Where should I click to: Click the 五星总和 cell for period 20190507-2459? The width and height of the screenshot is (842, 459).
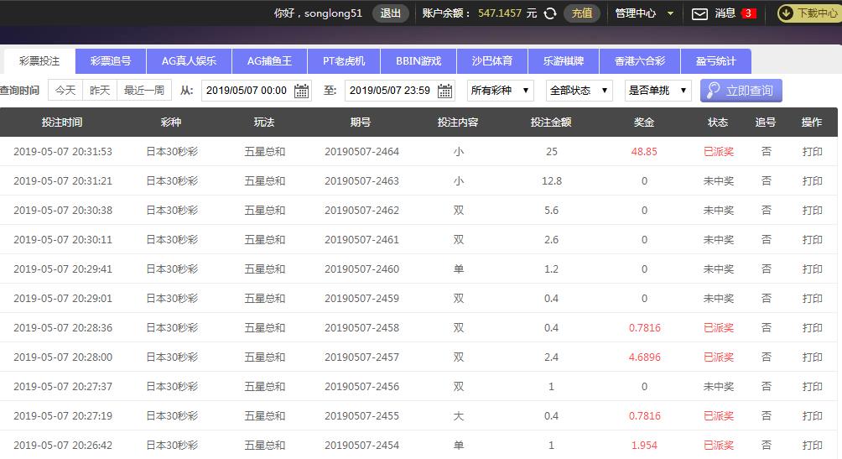coord(265,298)
